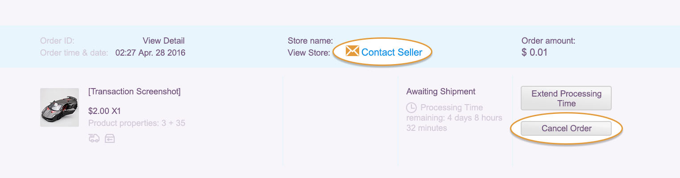680x178 pixels.
Task: Open the Transaction Screenshot link
Action: tap(134, 92)
